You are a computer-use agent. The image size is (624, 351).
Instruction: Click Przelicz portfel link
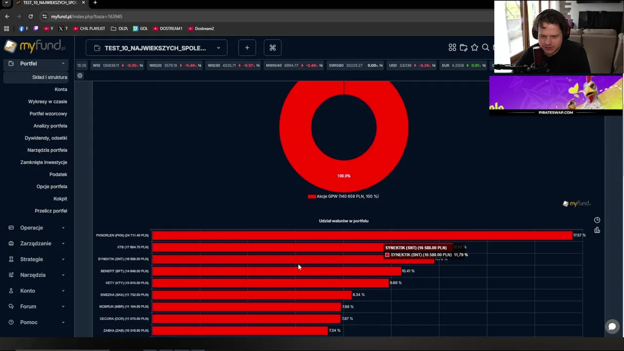point(51,211)
